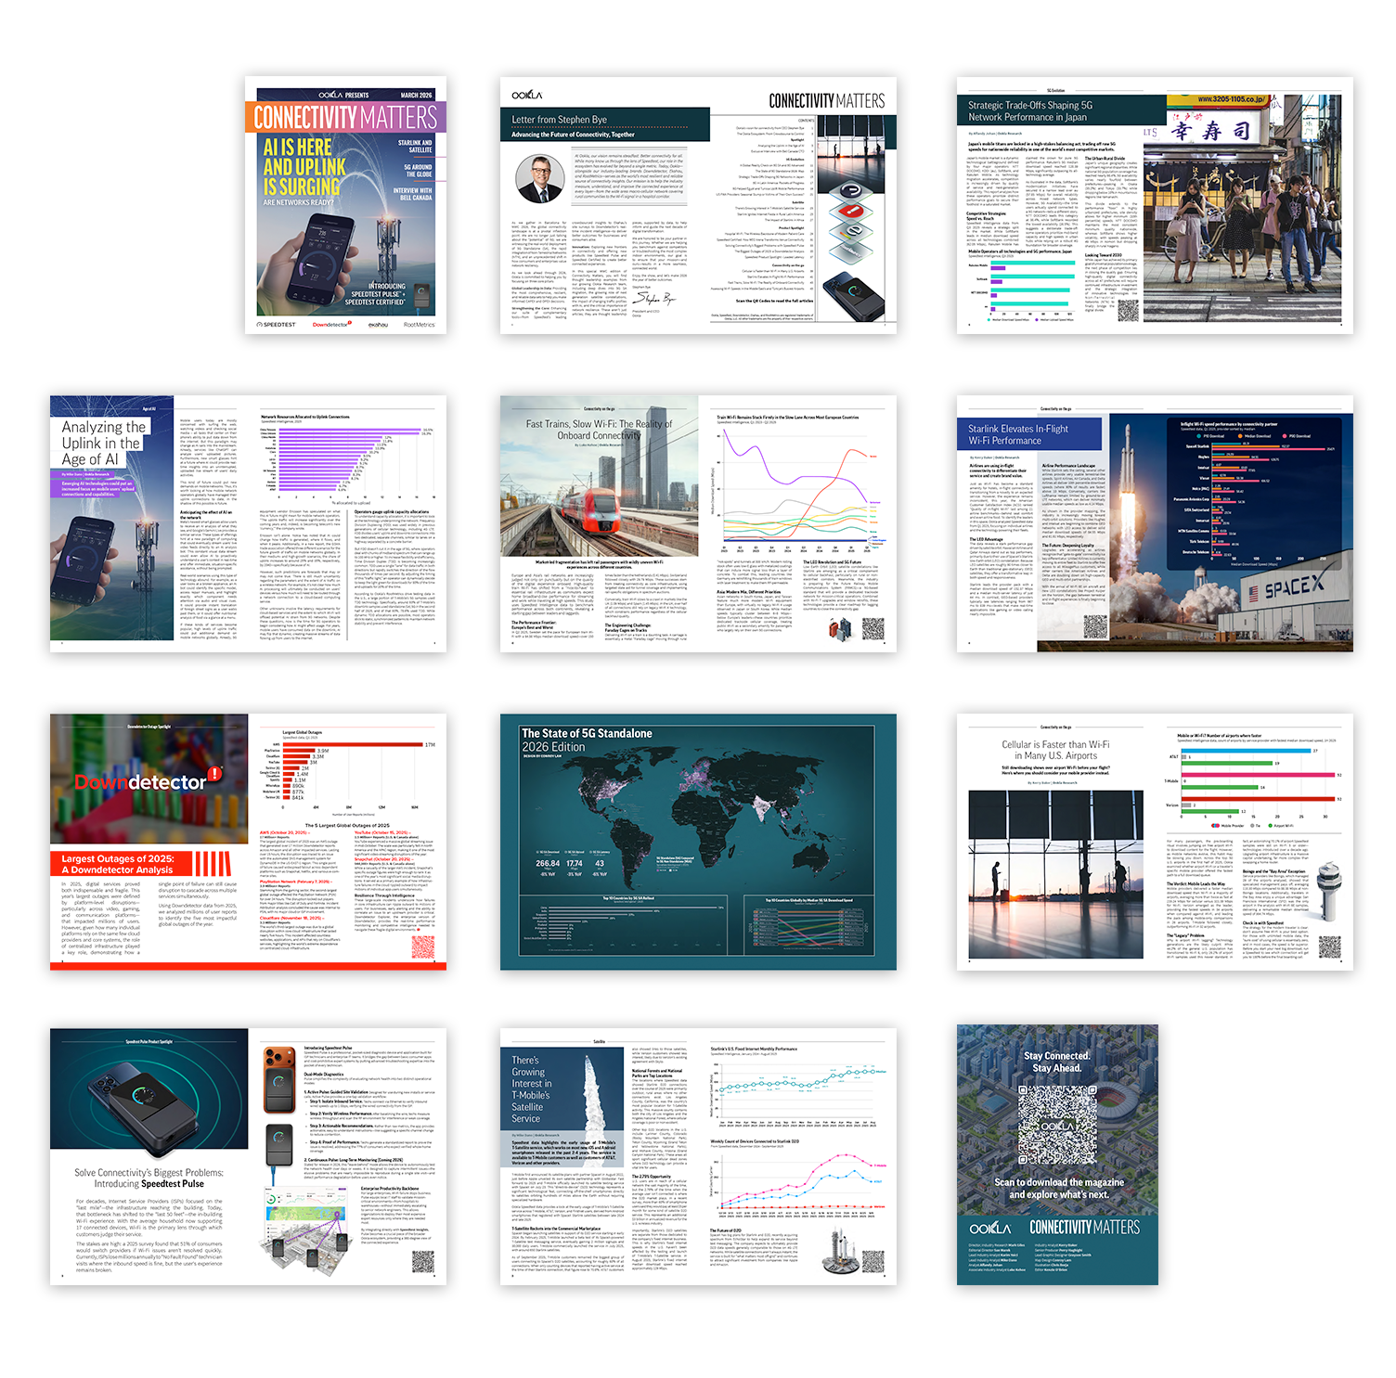
Task: Click the 'Letter from Stephen Bye' heading
Action: coord(559,119)
